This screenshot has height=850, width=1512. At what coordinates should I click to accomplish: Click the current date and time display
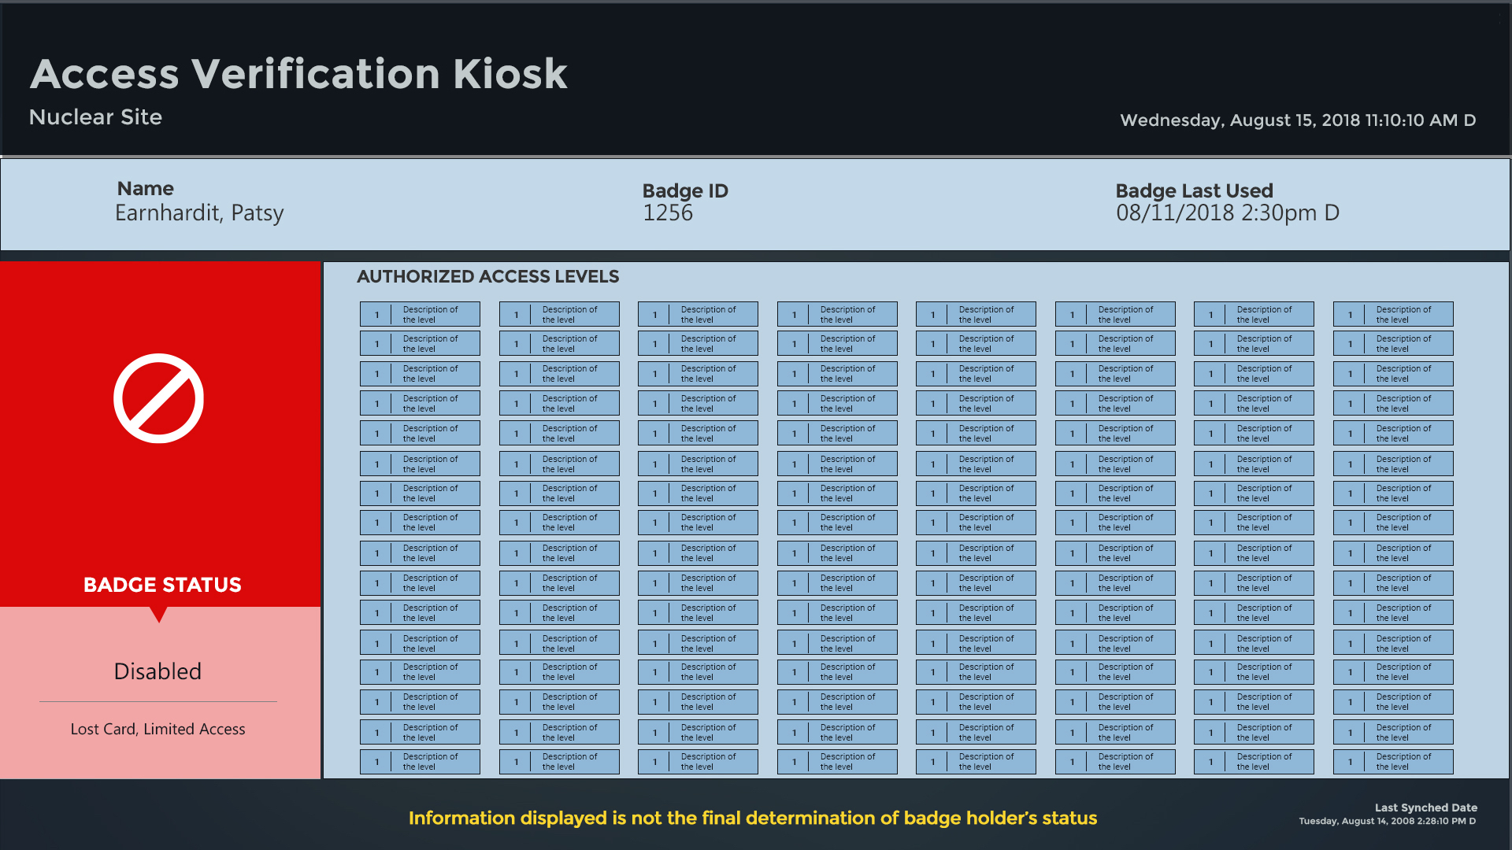click(x=1298, y=120)
